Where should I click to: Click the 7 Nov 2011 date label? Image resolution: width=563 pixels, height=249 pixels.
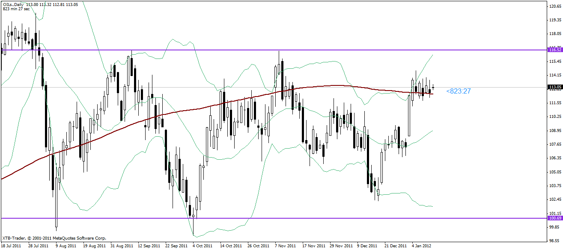285,246
